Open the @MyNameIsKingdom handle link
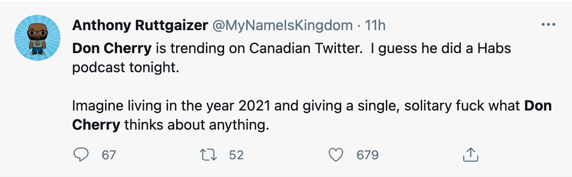Image resolution: width=572 pixels, height=177 pixels. [x=282, y=25]
